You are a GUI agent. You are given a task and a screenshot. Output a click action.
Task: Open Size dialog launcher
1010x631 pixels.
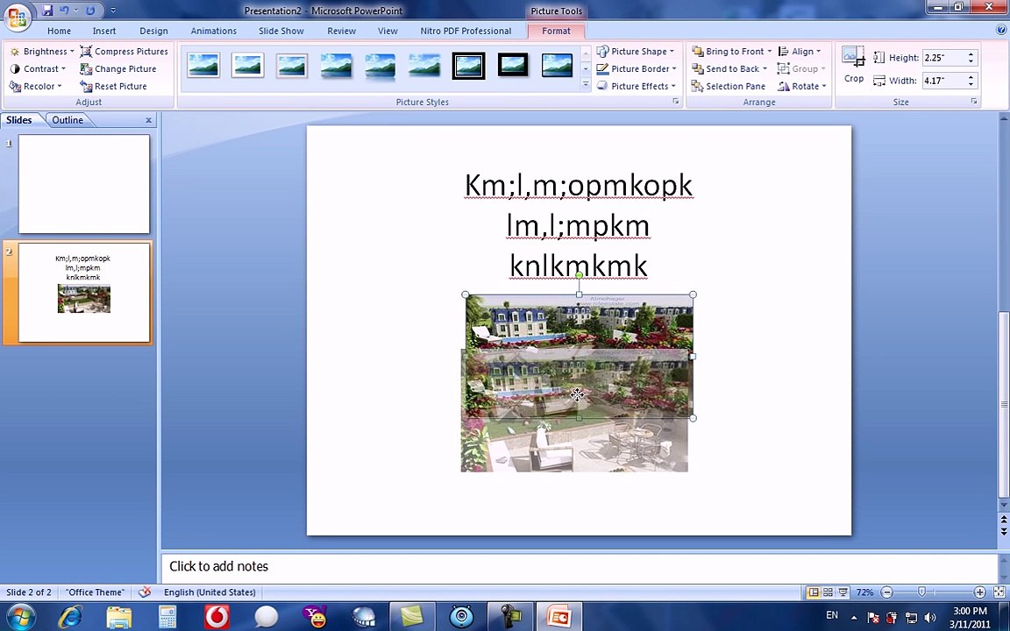click(x=974, y=102)
